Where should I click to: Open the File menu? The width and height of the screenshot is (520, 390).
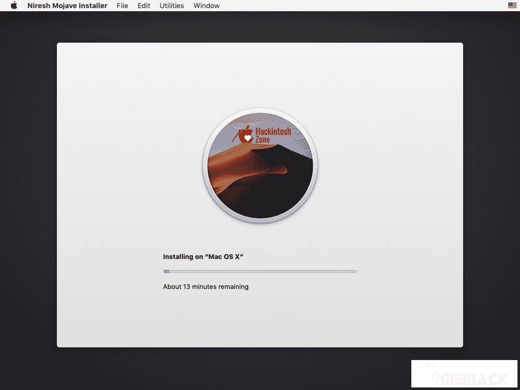(x=122, y=6)
